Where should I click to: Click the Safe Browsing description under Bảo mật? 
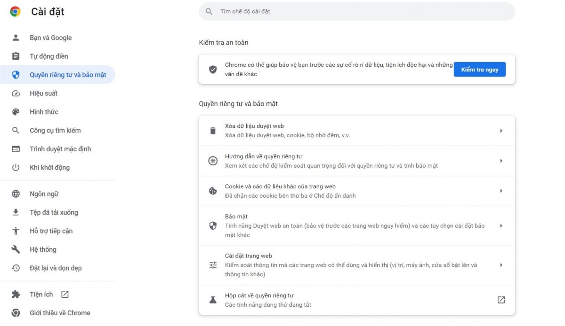tap(355, 230)
